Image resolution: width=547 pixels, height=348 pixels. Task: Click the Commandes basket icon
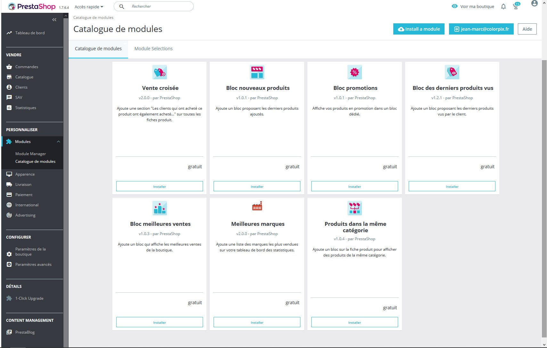(x=9, y=67)
